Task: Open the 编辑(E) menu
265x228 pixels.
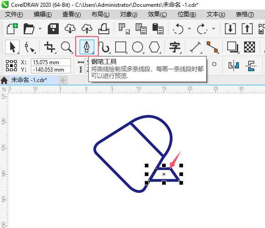Action: coord(43,15)
